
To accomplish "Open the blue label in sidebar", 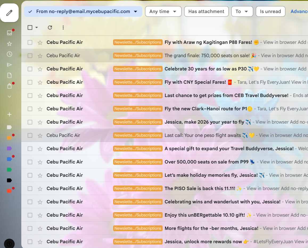I will pos(9,159).
